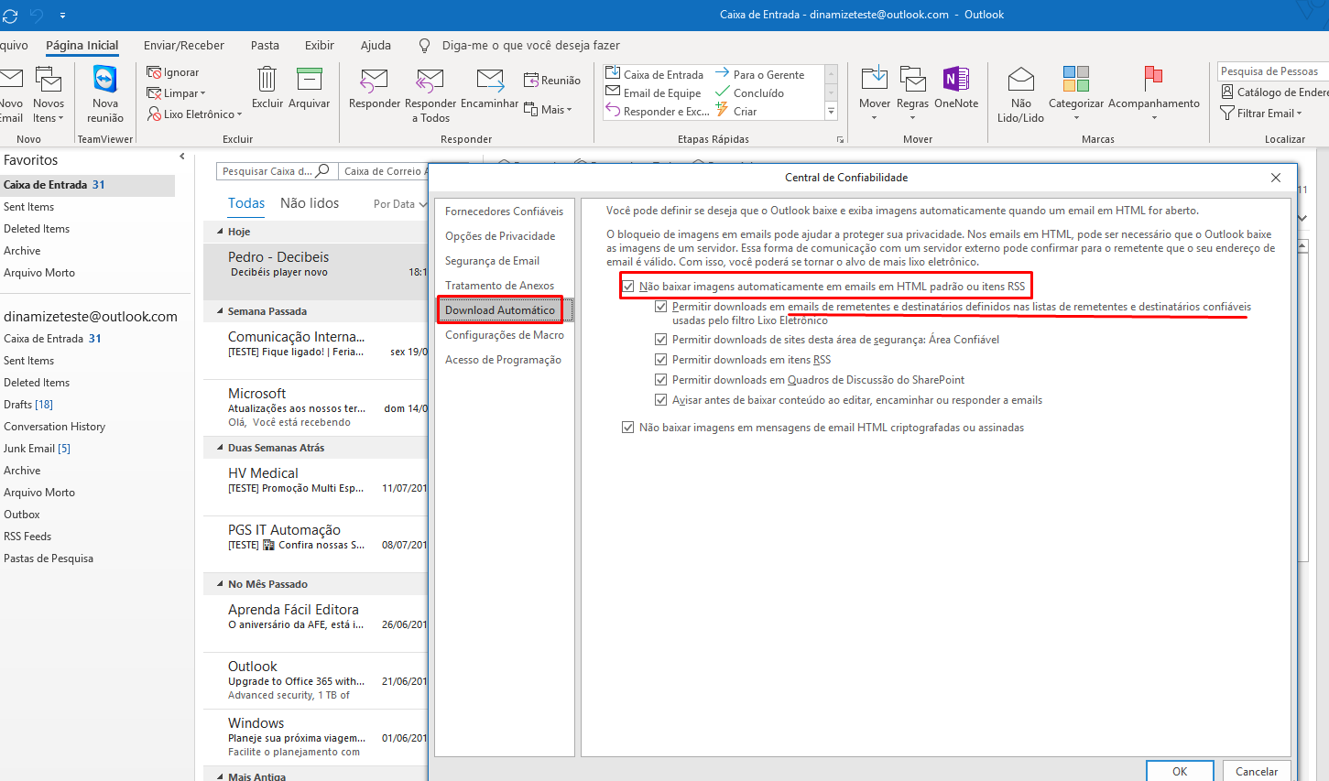Select Opções de Privacidade category
Viewport: 1329px width, 781px height.
(500, 236)
